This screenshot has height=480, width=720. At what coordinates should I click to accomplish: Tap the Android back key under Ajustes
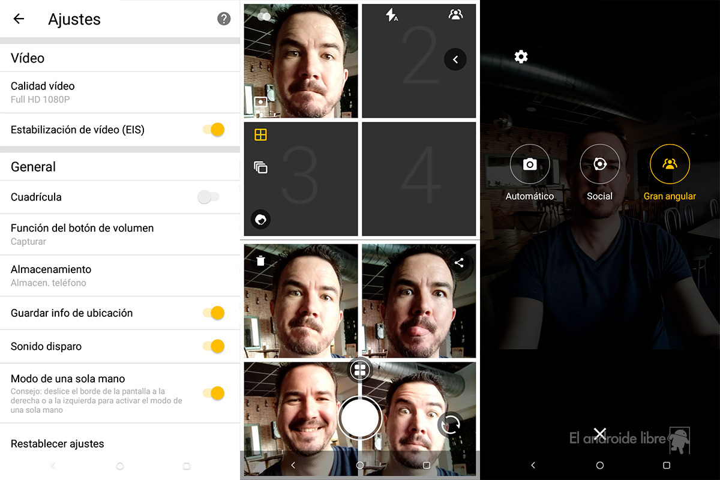click(x=53, y=466)
